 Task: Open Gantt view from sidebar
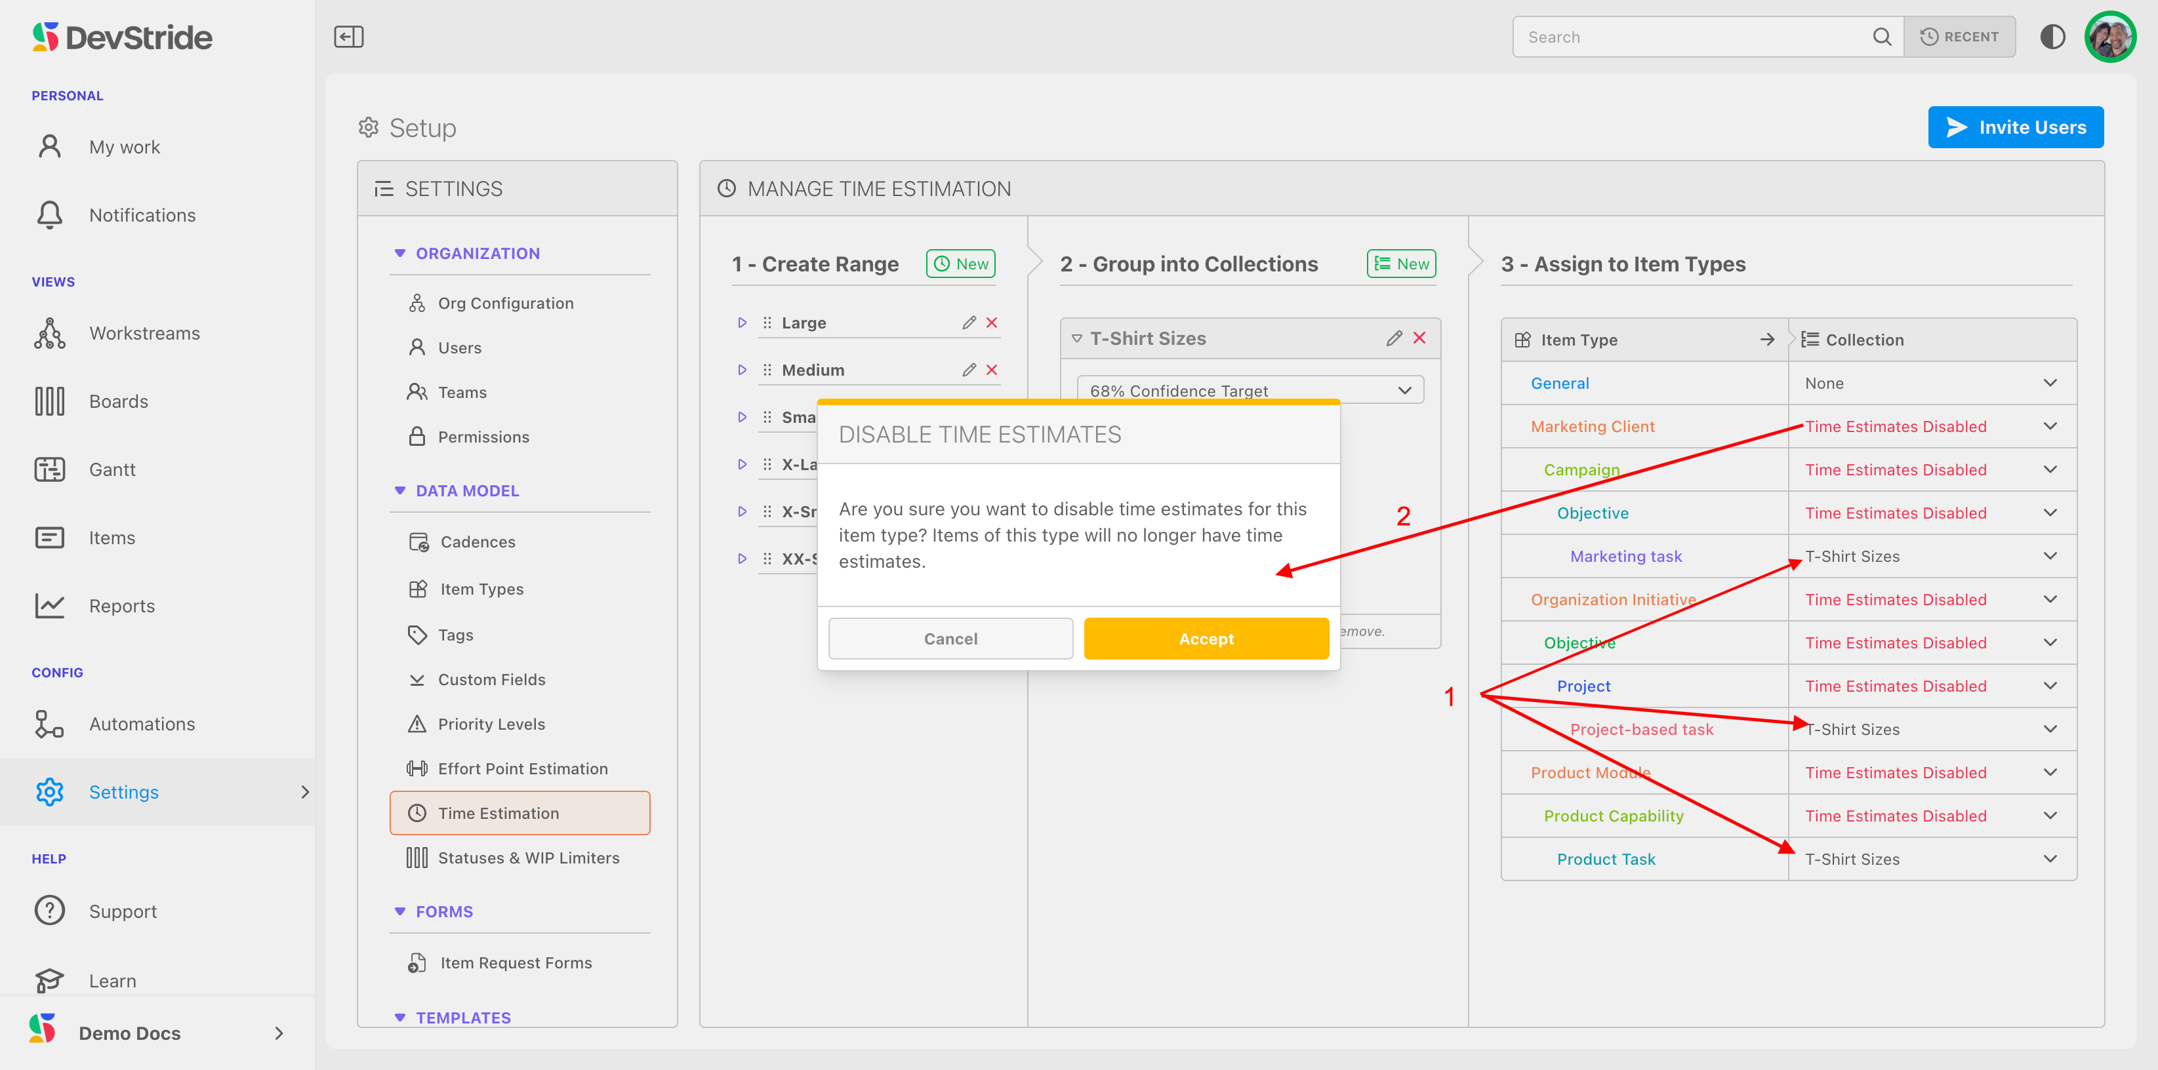click(x=112, y=469)
